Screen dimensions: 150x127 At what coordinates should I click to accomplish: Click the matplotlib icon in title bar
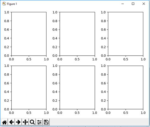(4, 4)
